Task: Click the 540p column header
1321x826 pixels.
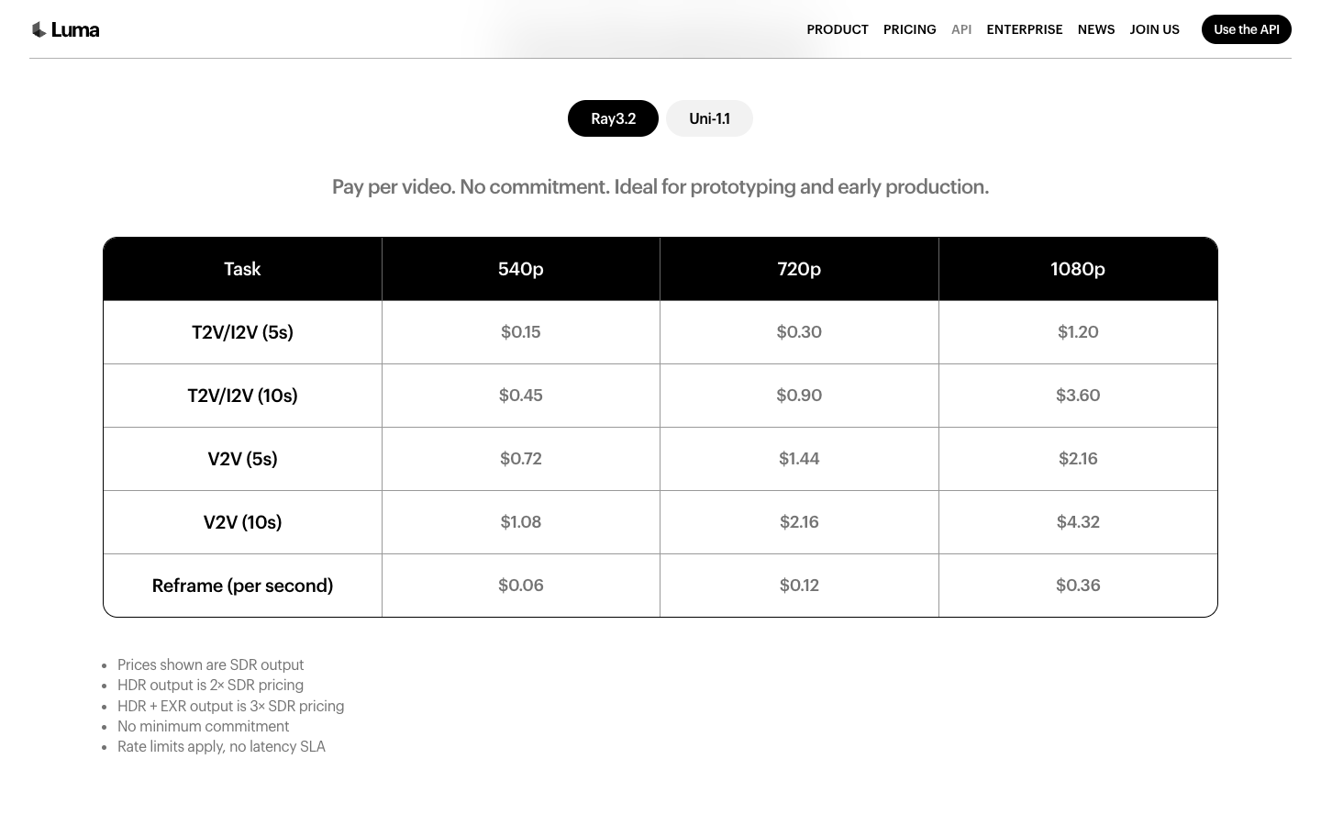Action: pos(521,269)
